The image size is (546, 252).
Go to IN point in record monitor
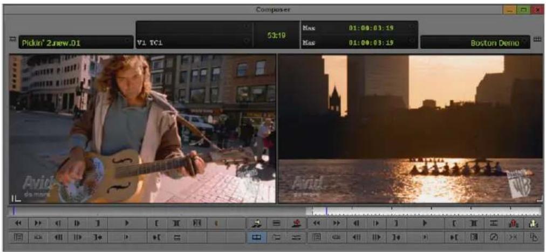[454, 237]
